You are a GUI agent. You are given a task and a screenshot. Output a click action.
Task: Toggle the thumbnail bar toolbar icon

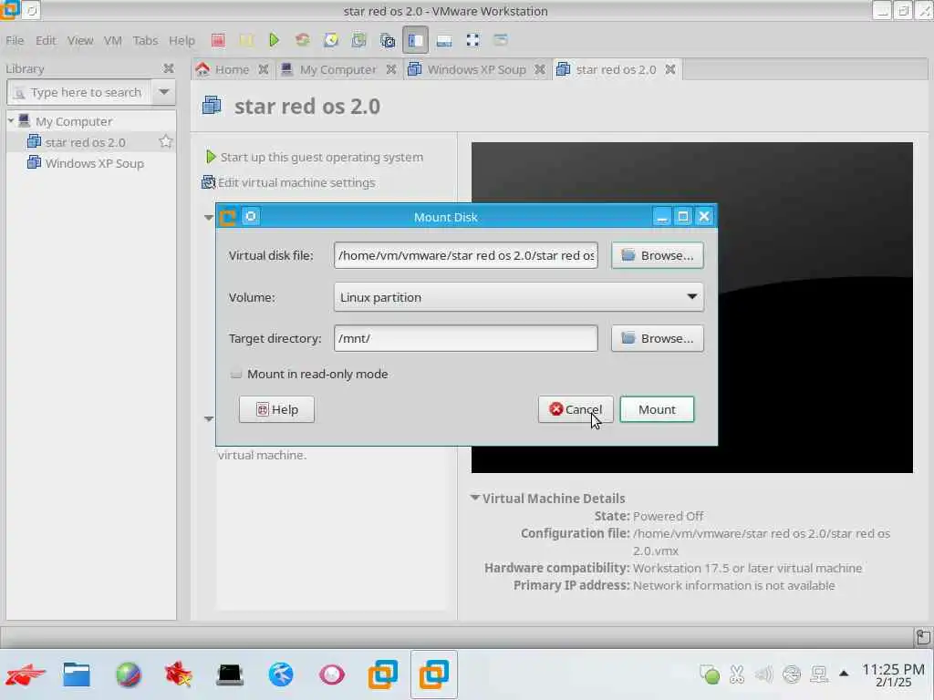pyautogui.click(x=444, y=40)
